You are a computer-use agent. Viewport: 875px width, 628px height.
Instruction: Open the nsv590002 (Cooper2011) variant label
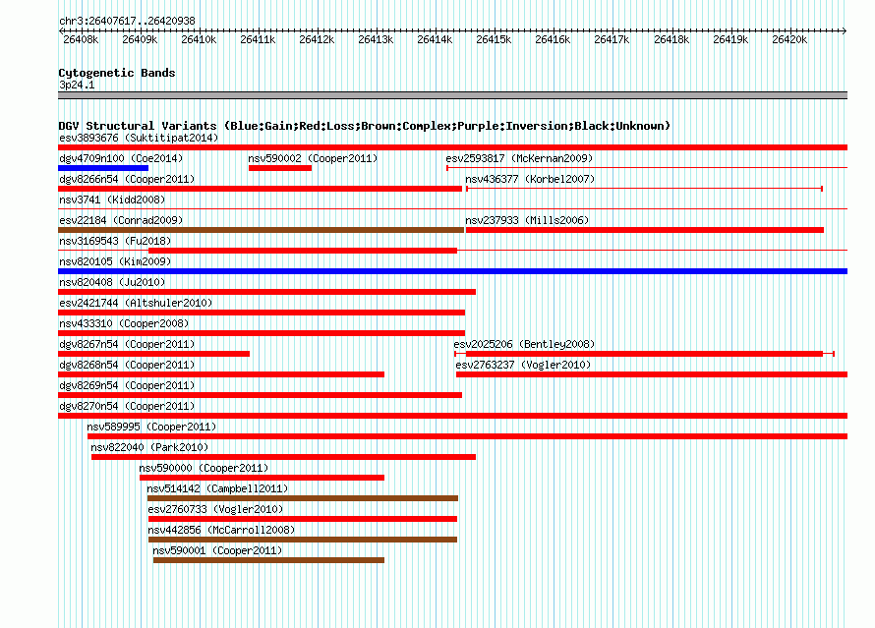pos(313,158)
